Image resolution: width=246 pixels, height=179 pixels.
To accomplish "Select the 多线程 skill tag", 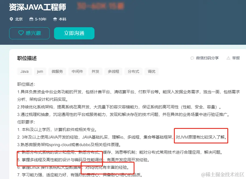I will click(113, 71).
